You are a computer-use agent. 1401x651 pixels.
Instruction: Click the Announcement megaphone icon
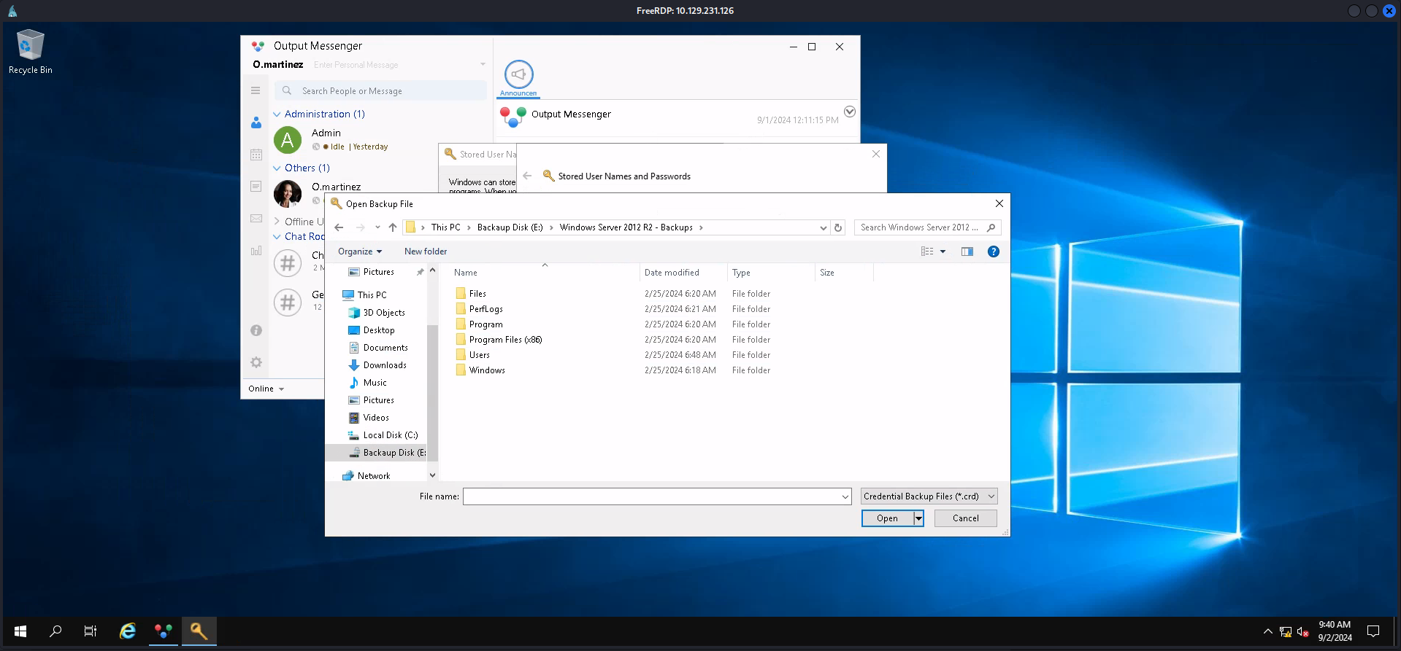coord(518,74)
